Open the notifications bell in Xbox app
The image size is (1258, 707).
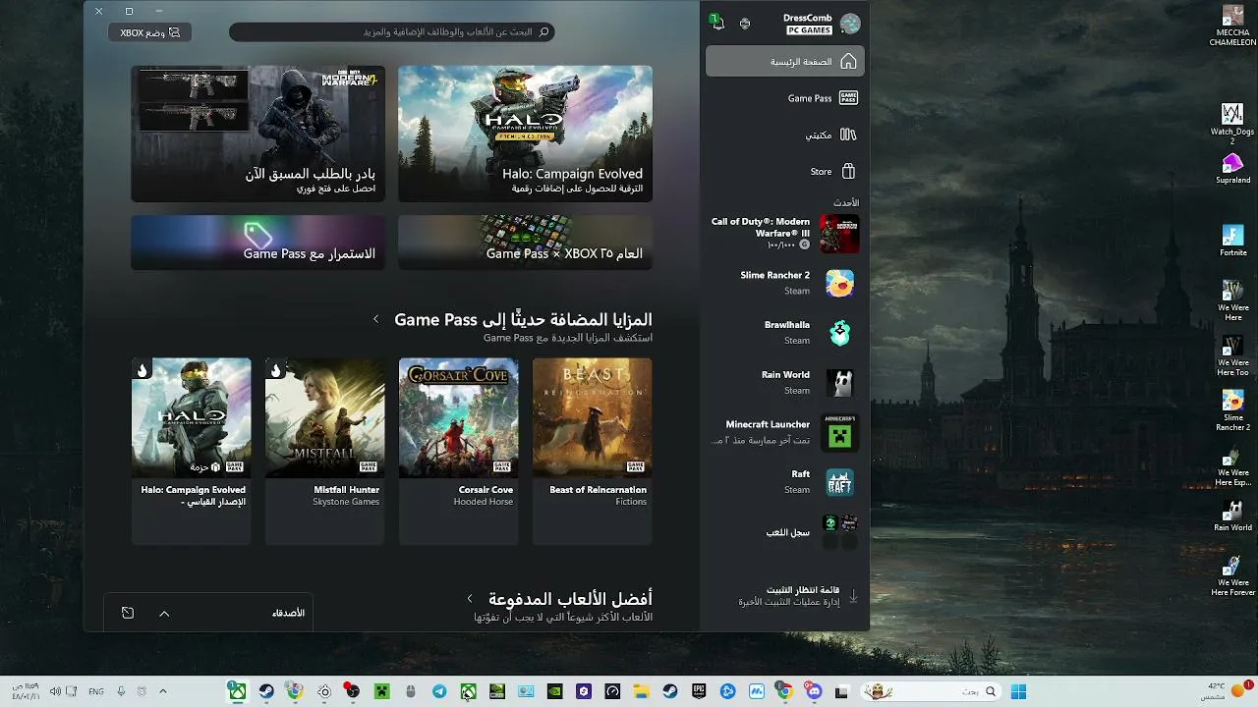point(717,23)
